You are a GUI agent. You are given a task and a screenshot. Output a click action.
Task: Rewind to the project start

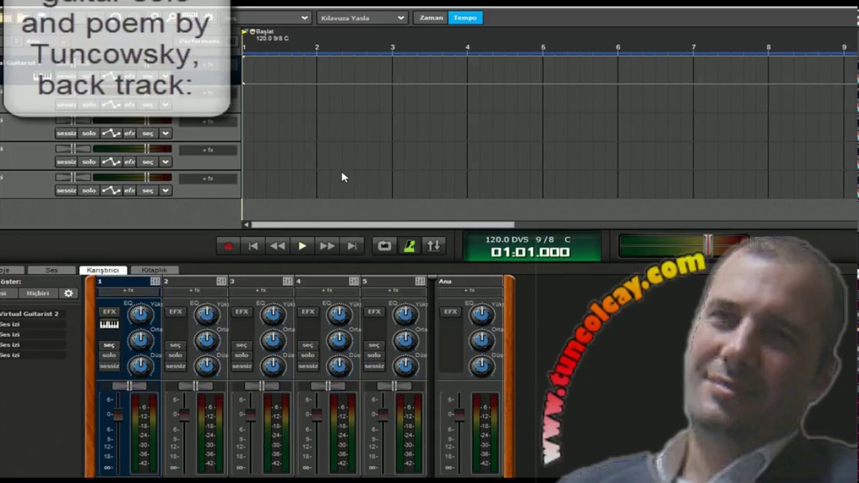tap(253, 246)
